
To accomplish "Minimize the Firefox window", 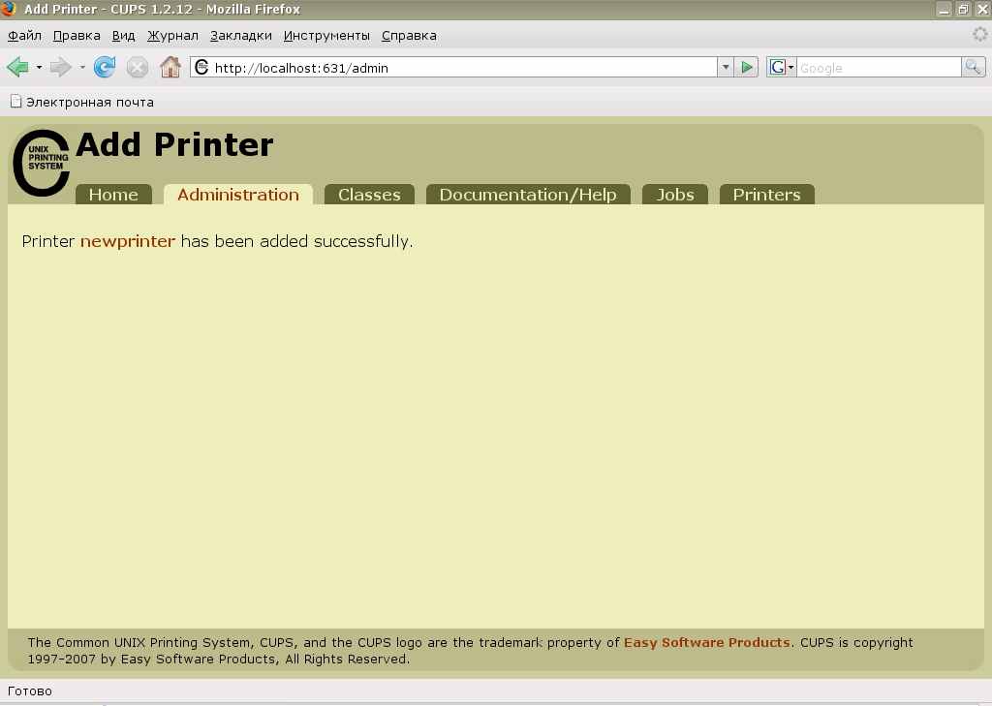I will point(944,9).
